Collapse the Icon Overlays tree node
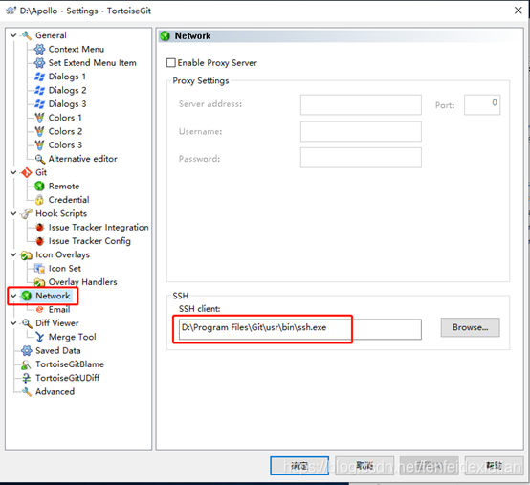This screenshot has height=485, width=530. [x=13, y=254]
